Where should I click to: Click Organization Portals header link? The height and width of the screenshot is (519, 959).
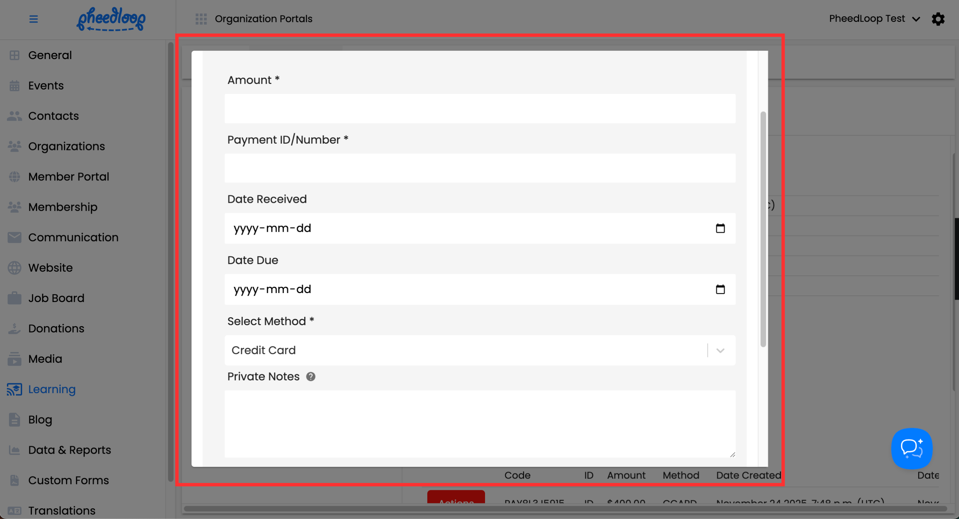(263, 19)
